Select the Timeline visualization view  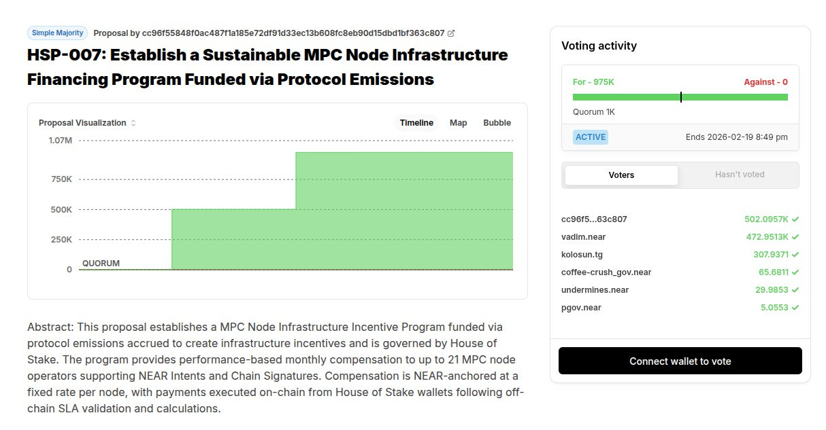pos(416,123)
